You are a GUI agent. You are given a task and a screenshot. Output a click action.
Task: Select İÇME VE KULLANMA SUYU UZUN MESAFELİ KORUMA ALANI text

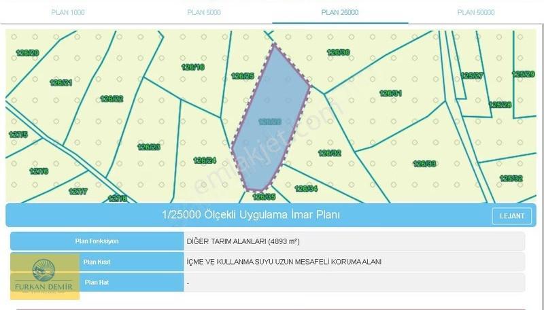coord(284,262)
